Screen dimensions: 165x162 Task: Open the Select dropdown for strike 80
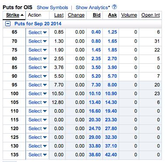pos(38,59)
